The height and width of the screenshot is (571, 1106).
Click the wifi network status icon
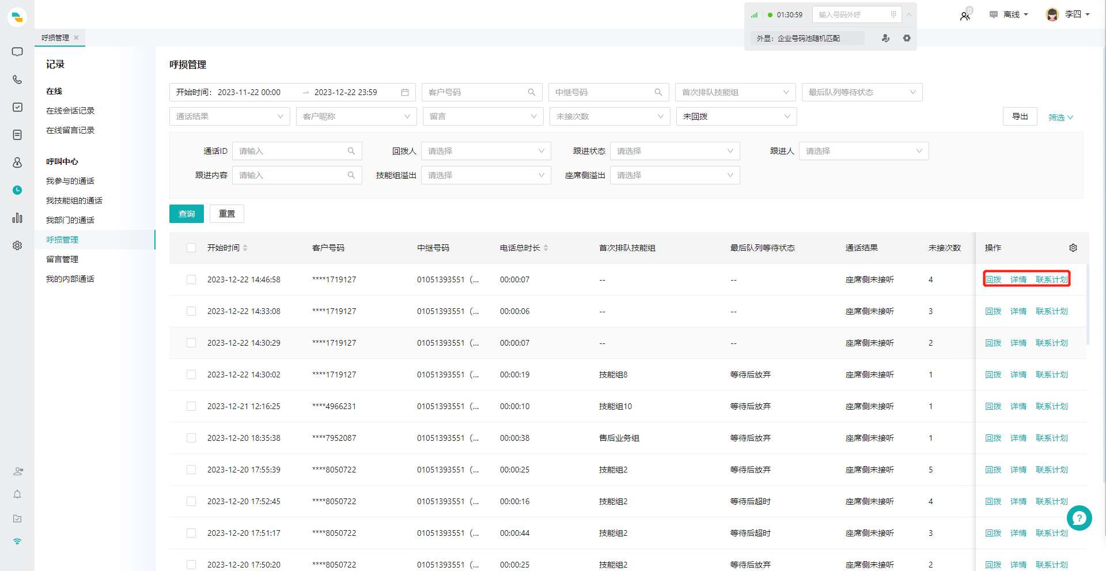pos(17,542)
